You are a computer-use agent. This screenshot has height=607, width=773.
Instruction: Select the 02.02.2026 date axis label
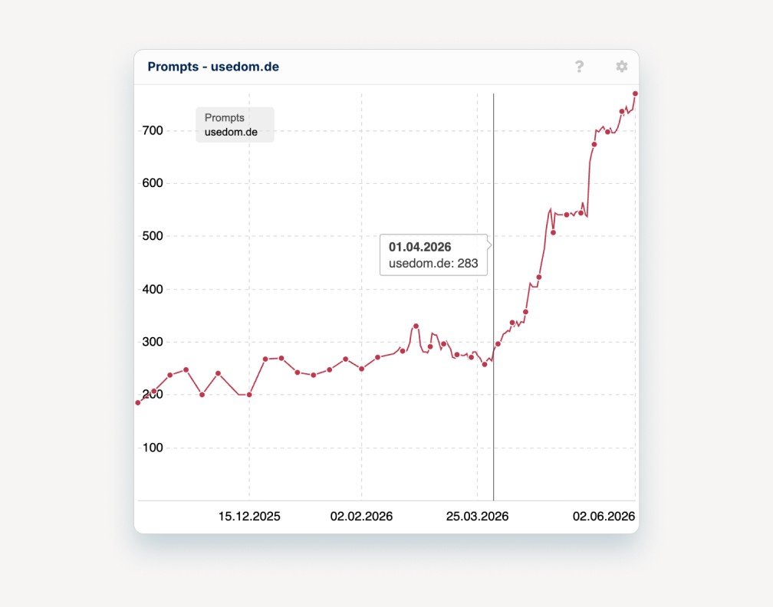[361, 517]
